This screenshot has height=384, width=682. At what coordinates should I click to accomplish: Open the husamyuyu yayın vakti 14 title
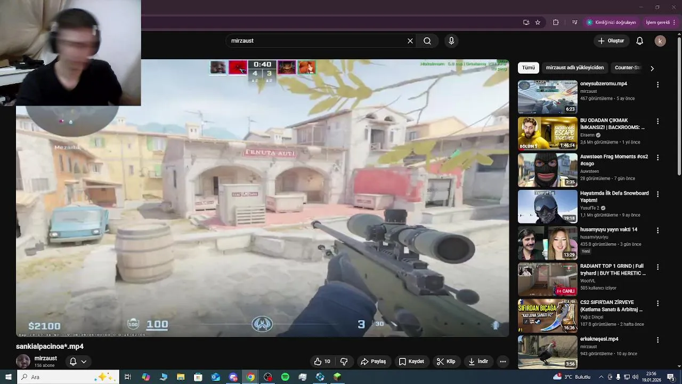click(x=608, y=229)
